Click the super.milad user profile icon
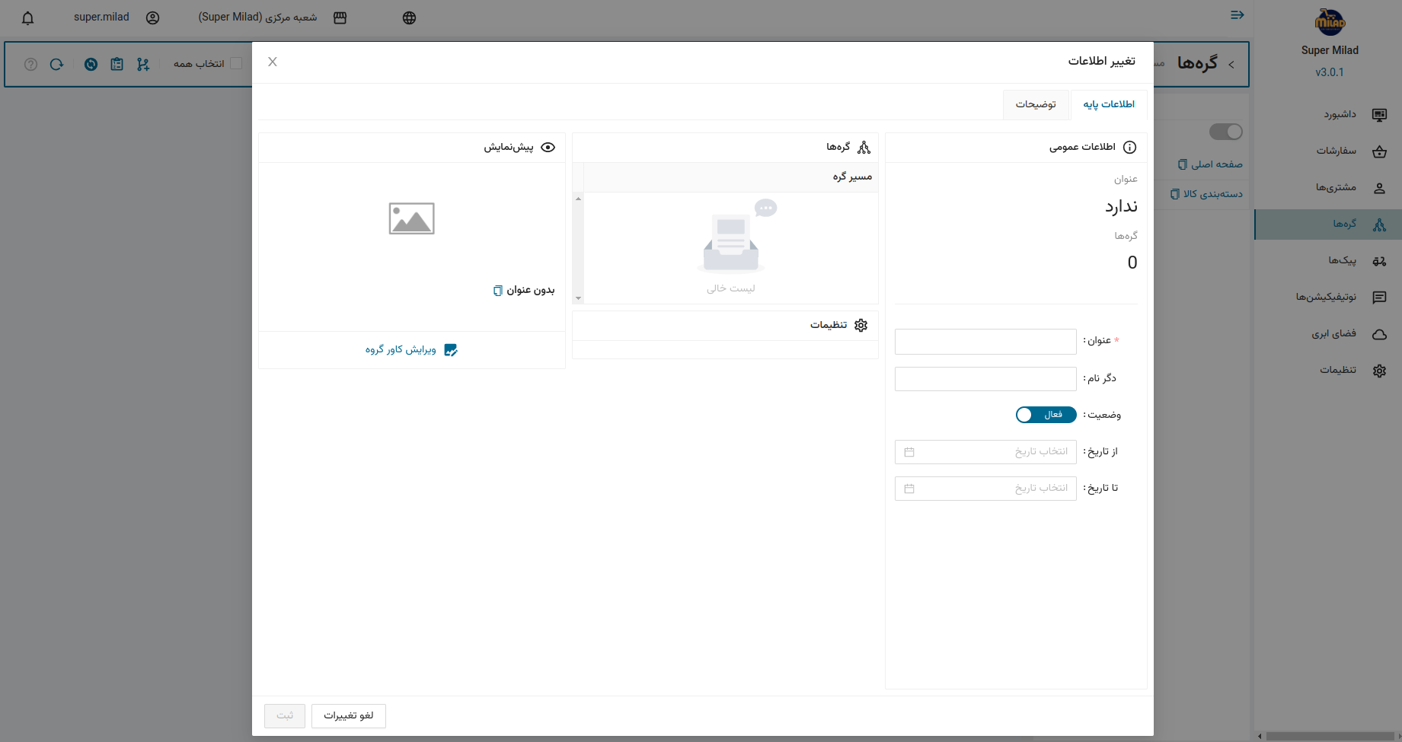This screenshot has width=1402, height=742. (152, 18)
